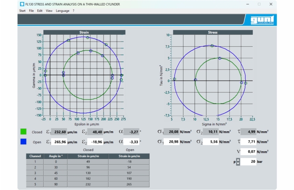
Task: Open the Language menu
Action: (62, 11)
